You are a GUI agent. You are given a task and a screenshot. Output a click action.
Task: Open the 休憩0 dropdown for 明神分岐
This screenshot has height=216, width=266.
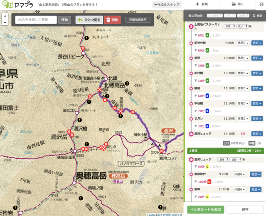(243, 43)
